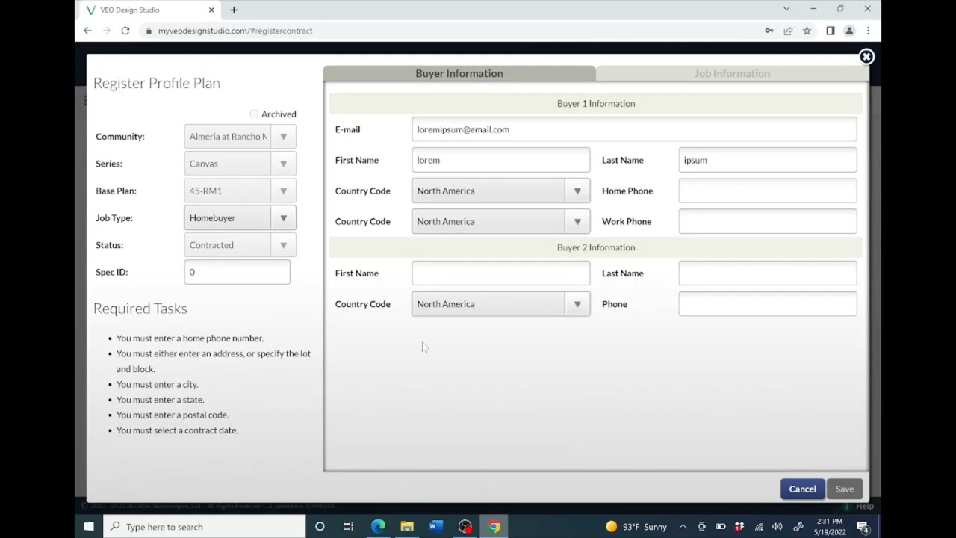Screen dimensions: 956x538
Task: Go back in browser
Action: coord(87,31)
